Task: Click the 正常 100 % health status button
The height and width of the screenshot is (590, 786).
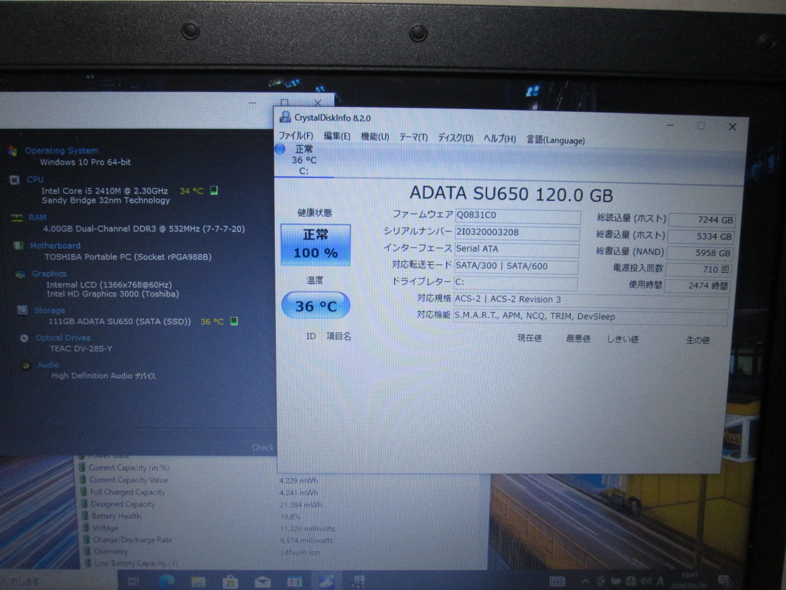Action: (315, 244)
